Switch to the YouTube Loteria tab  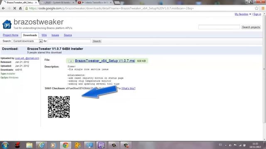[x=95, y=2]
